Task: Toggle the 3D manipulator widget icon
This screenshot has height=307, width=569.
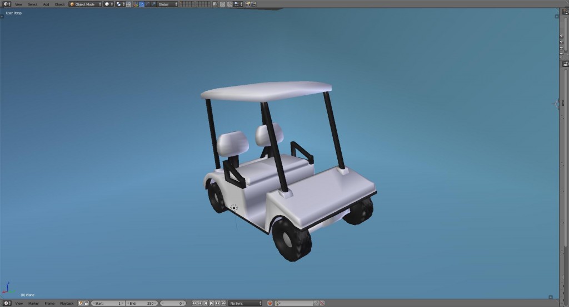Action: 135,4
